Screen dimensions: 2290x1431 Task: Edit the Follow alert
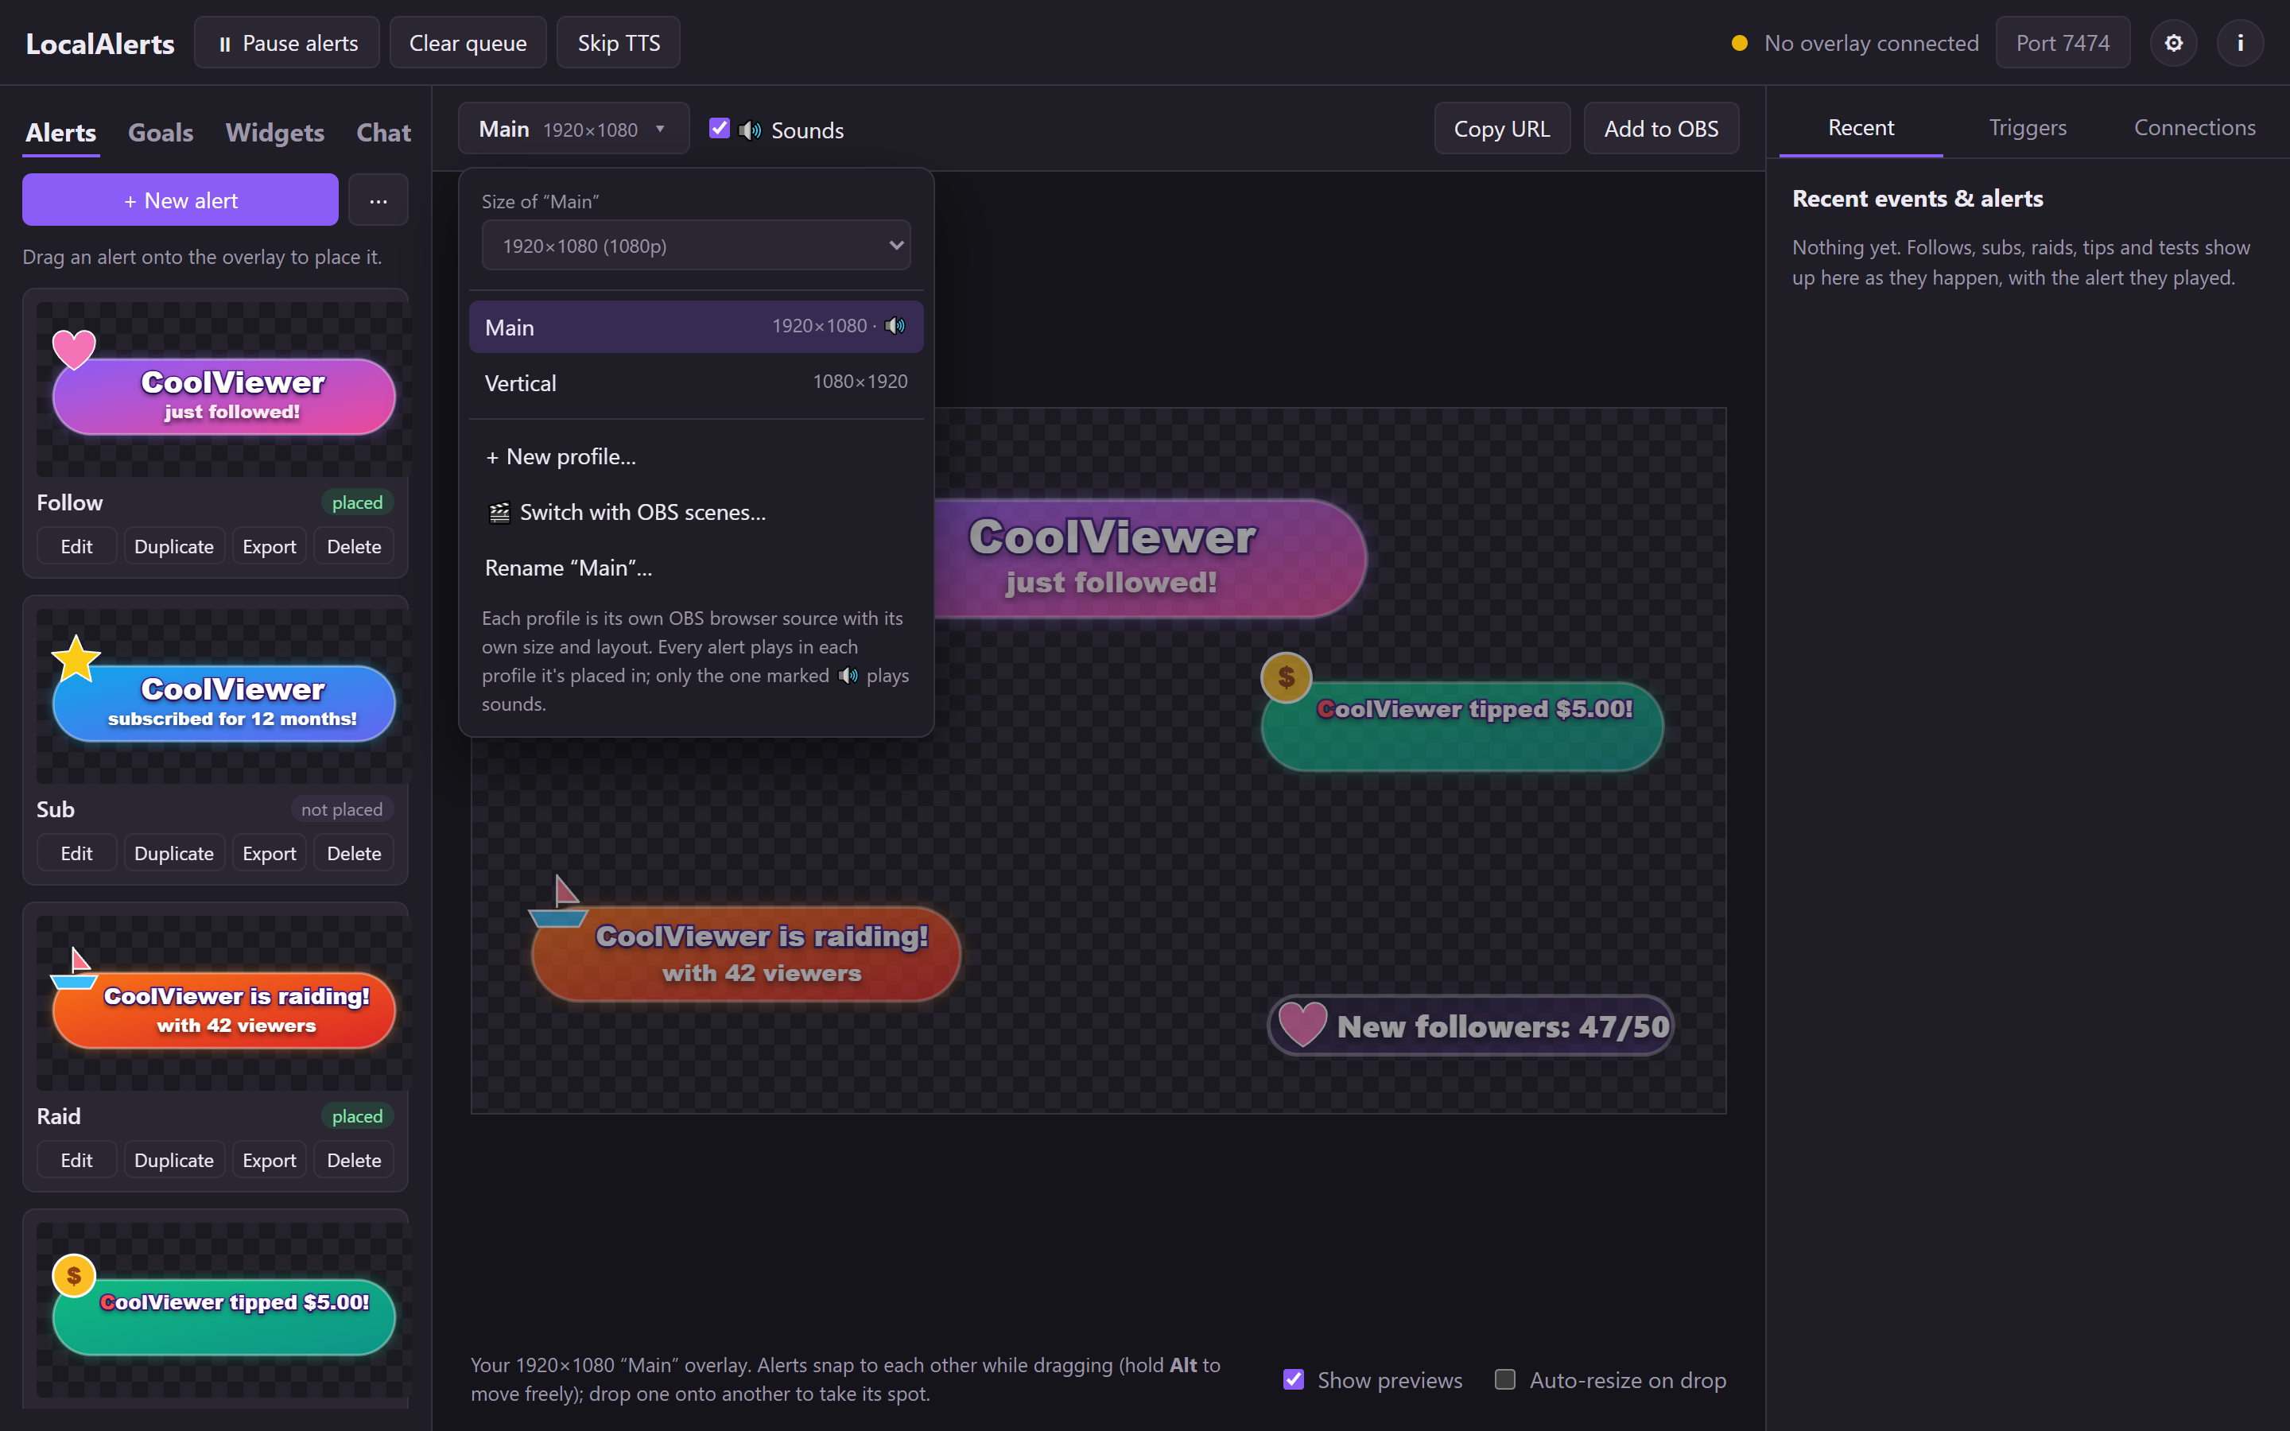pyautogui.click(x=76, y=546)
